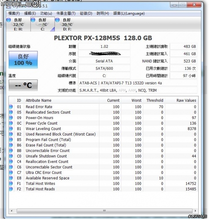Click the status orb on Available Reserved Space row
The height and width of the screenshot is (219, 209).
point(11,178)
